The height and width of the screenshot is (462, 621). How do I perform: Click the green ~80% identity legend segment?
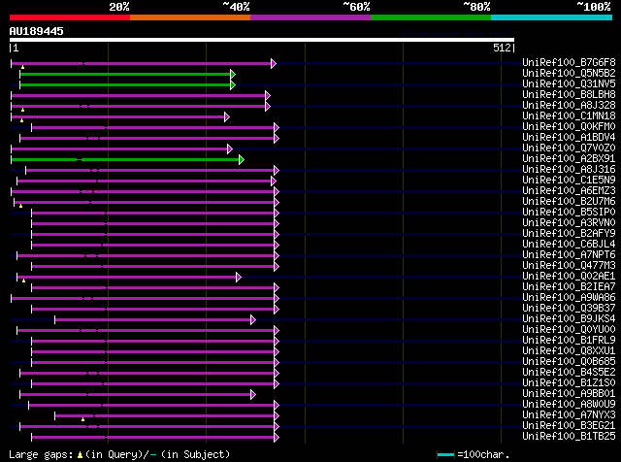(431, 17)
